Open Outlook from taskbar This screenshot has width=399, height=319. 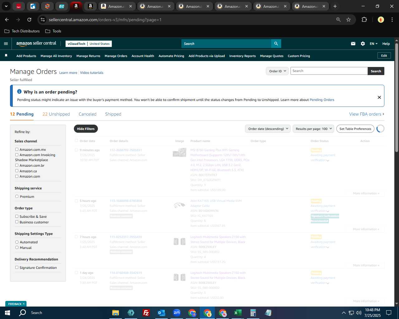tap(161, 313)
